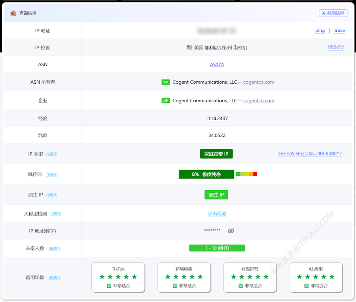Click the ISP badge in 企业 row
This screenshot has height=302, width=356.
(165, 101)
